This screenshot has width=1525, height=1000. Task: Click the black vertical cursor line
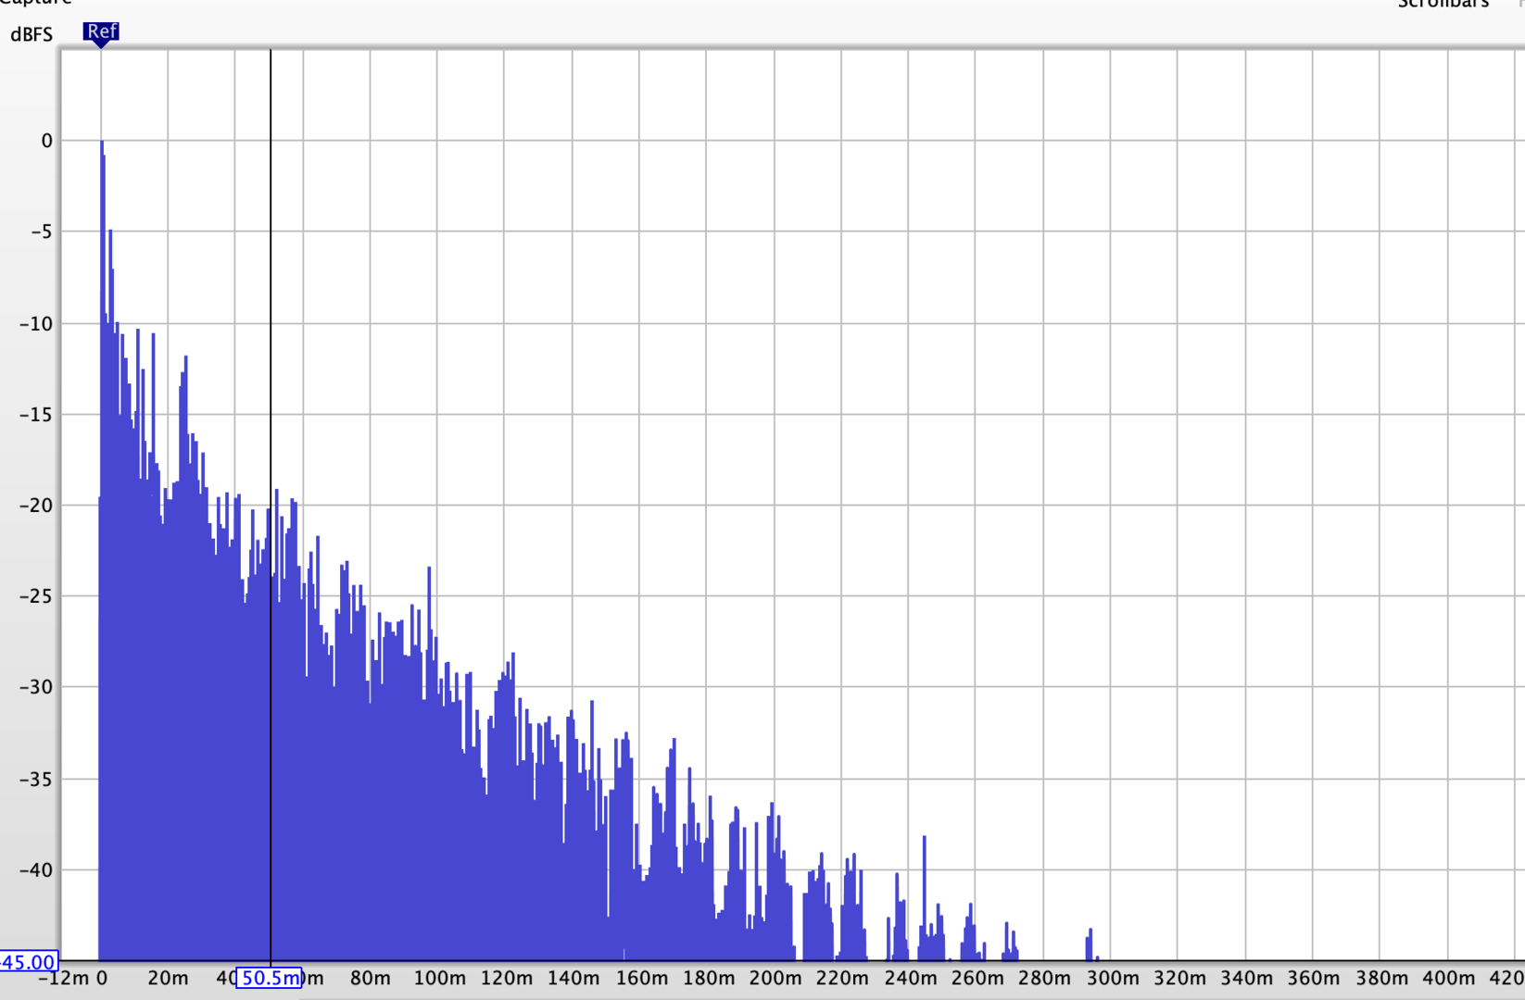click(x=271, y=505)
